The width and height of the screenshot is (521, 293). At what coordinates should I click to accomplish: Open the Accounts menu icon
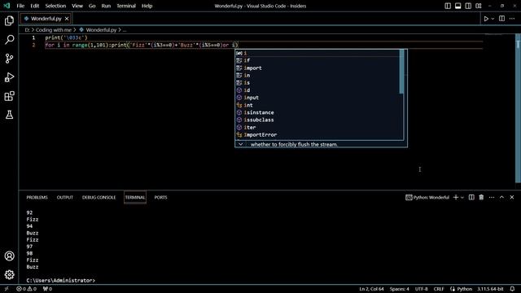pyautogui.click(x=9, y=256)
